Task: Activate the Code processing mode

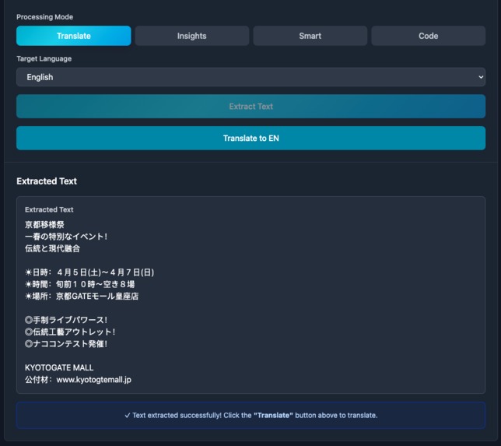Action: [428, 36]
